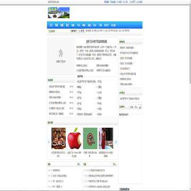
Task: Click the site logo banner image
Action: coord(58,13)
